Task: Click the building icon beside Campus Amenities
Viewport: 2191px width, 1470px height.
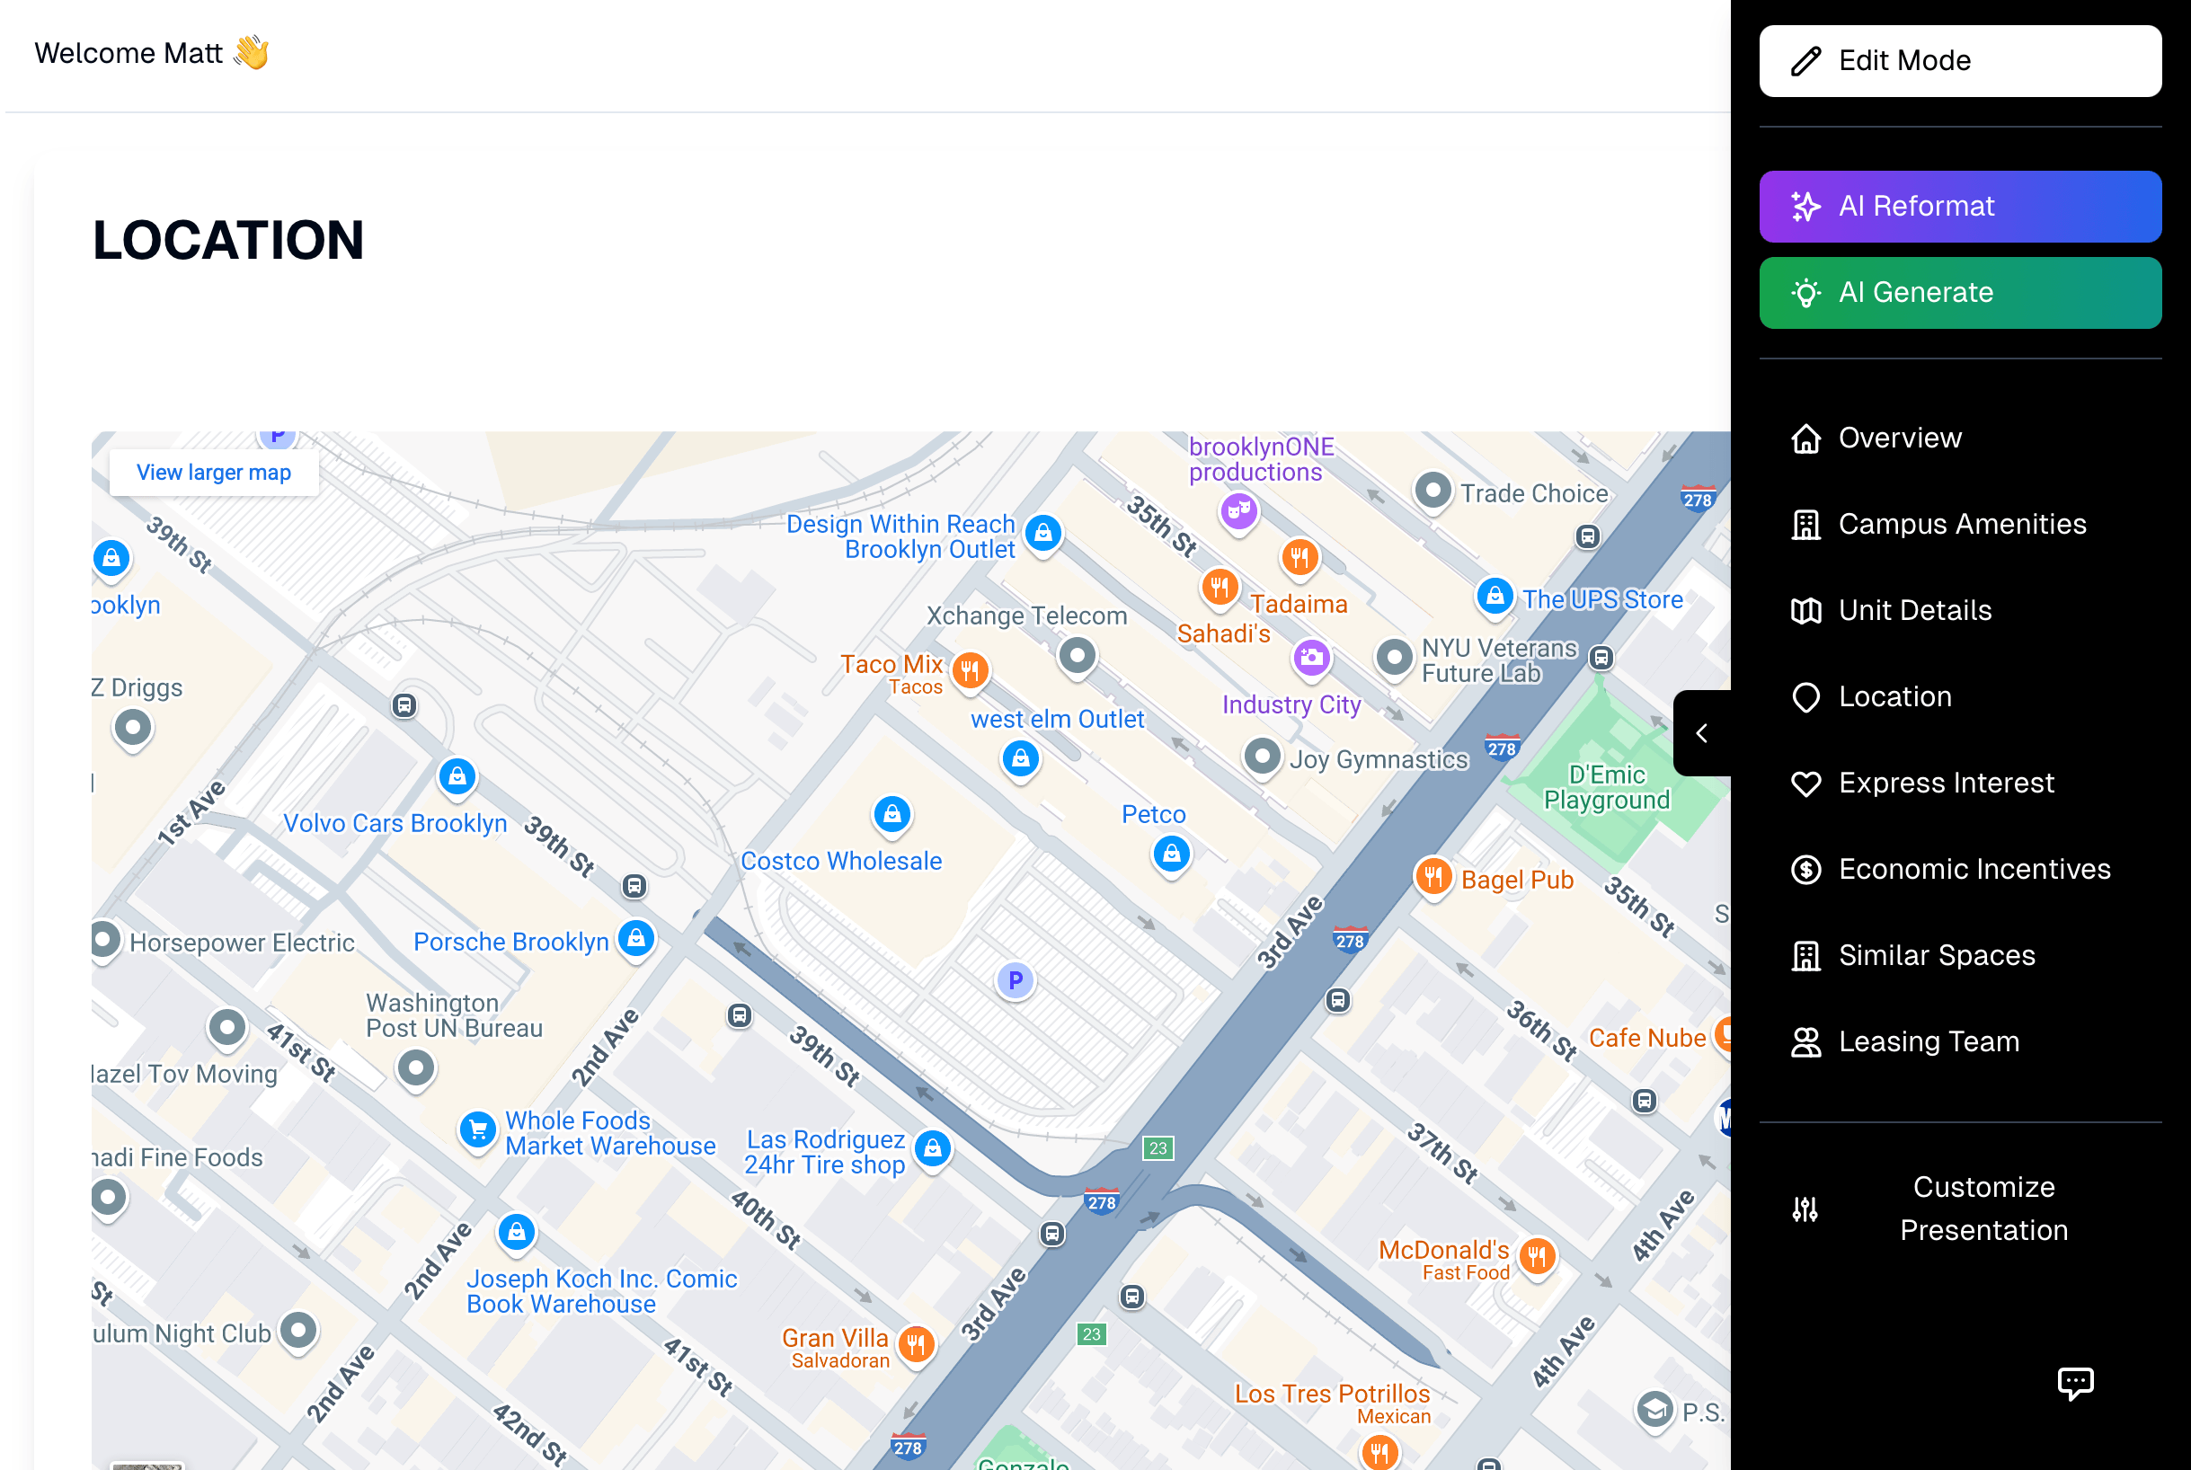Action: point(1805,524)
